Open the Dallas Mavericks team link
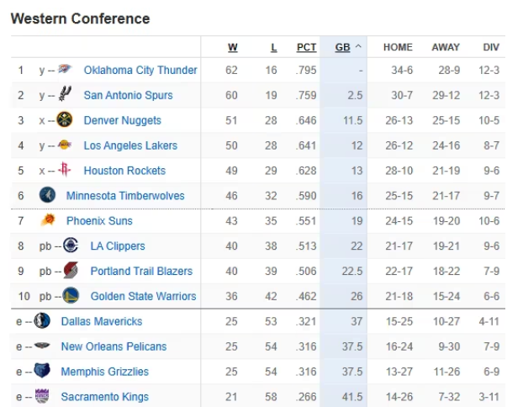The image size is (523, 407). (102, 321)
